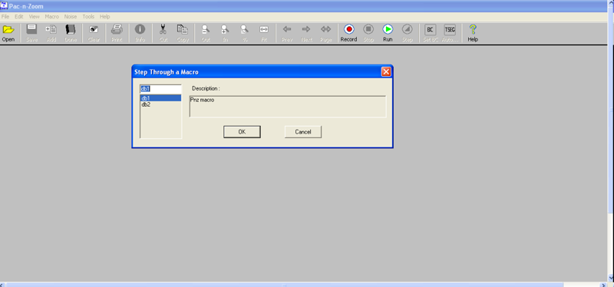Viewport: 614px width, 287px height.
Task: Select macro db2 in the list
Action: pyautogui.click(x=161, y=104)
